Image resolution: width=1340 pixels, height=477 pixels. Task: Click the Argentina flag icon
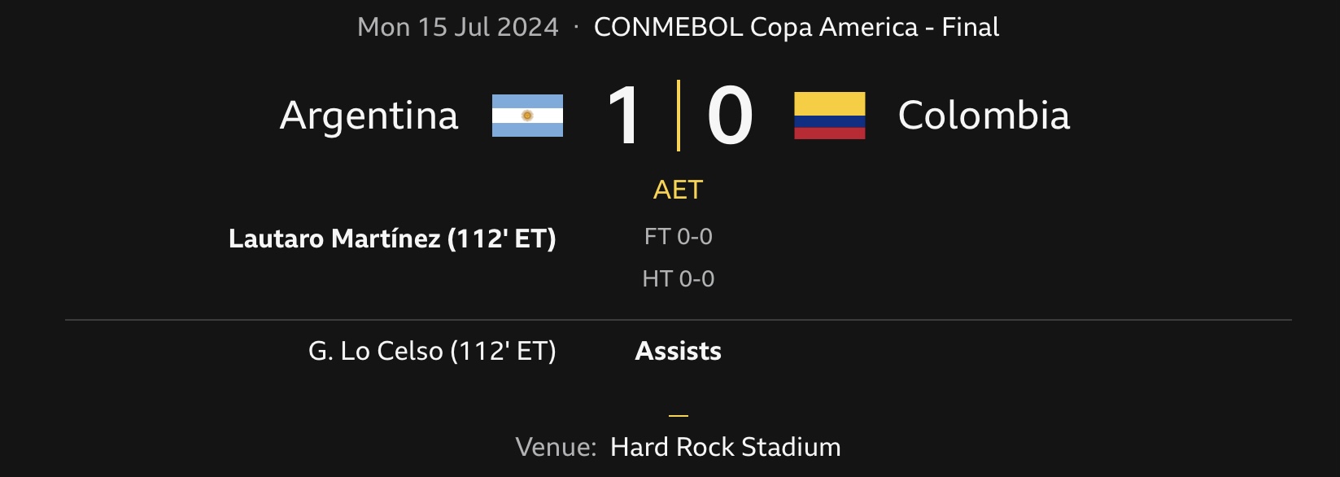pos(527,116)
